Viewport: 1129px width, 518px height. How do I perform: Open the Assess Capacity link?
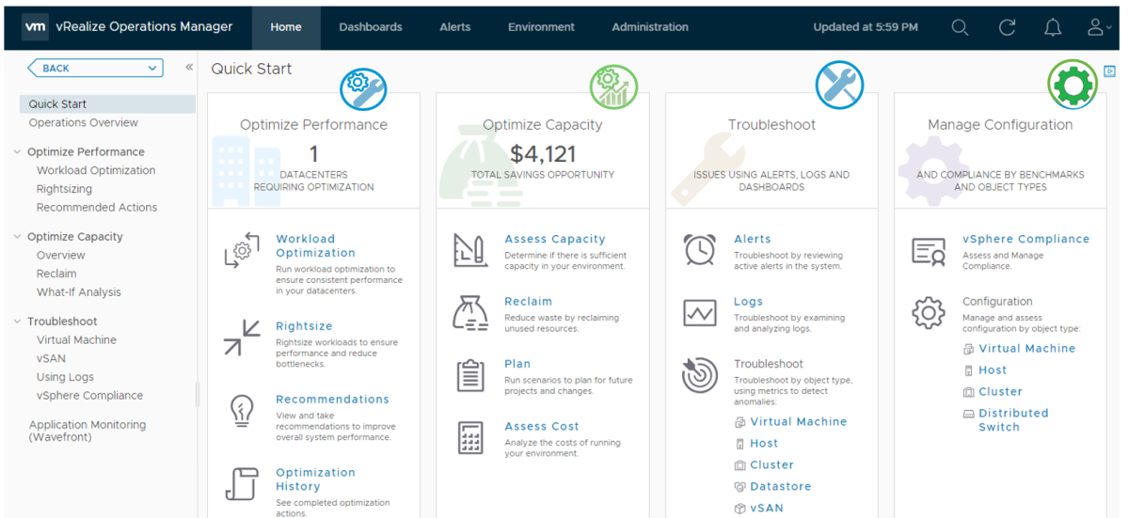(555, 240)
